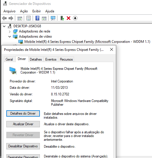152x158 pixels.
Task: Go forward with the right arrow toolbar icon
Action: 11,18
